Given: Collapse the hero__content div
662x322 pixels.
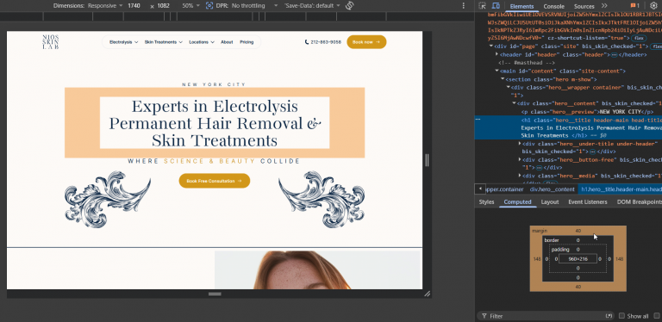Looking at the screenshot, I should (x=514, y=103).
